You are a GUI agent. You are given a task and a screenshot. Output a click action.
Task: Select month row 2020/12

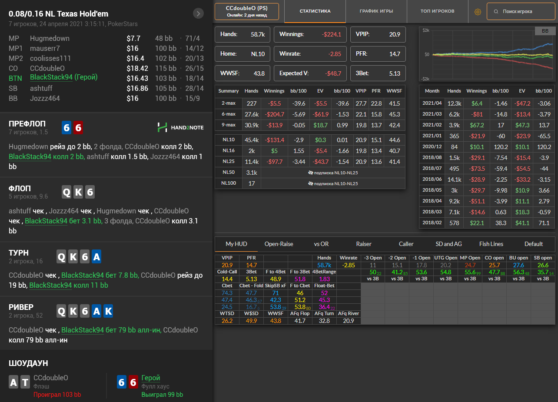pos(487,147)
